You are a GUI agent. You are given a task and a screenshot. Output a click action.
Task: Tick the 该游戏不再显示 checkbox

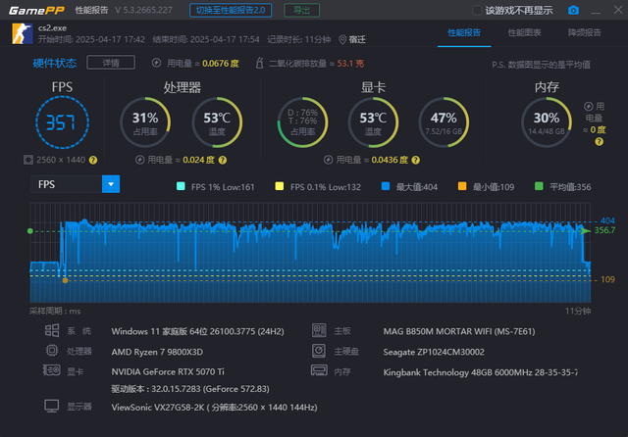click(x=477, y=11)
